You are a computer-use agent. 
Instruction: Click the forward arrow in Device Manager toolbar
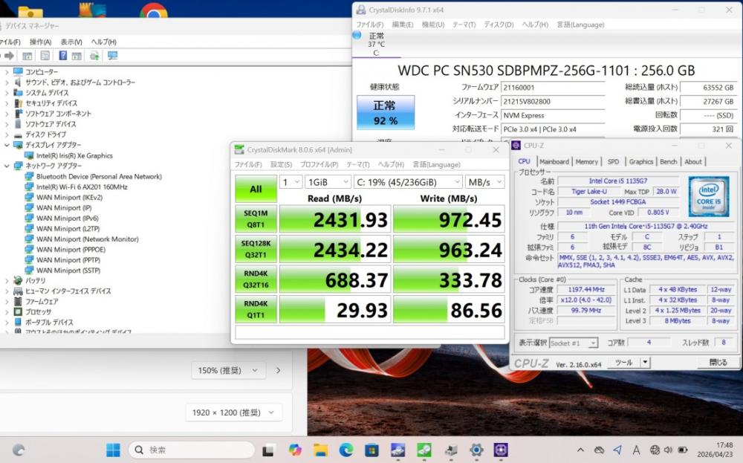(x=9, y=56)
